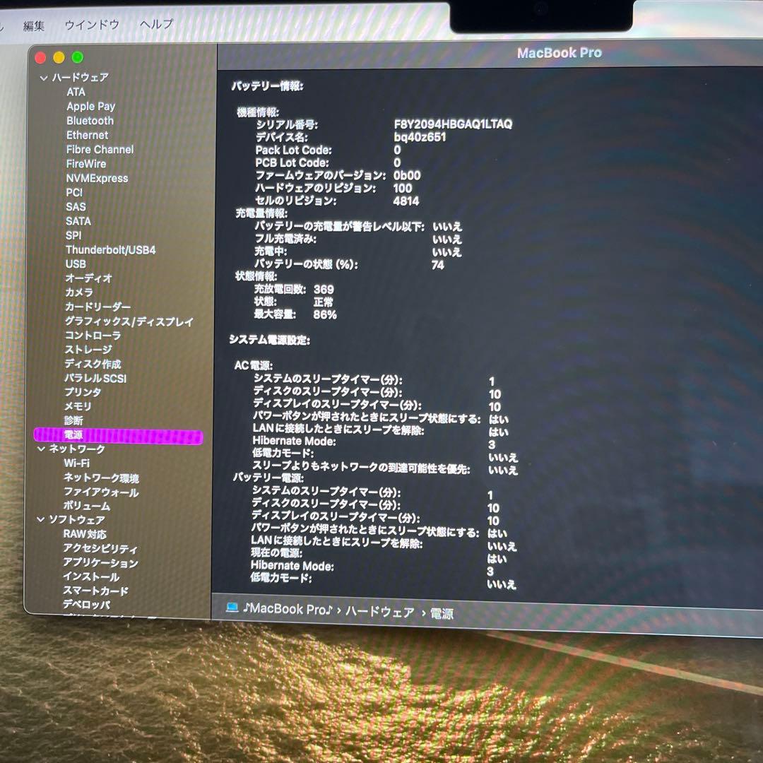Collapse the ネットワーク section
The width and height of the screenshot is (763, 763).
(x=42, y=449)
